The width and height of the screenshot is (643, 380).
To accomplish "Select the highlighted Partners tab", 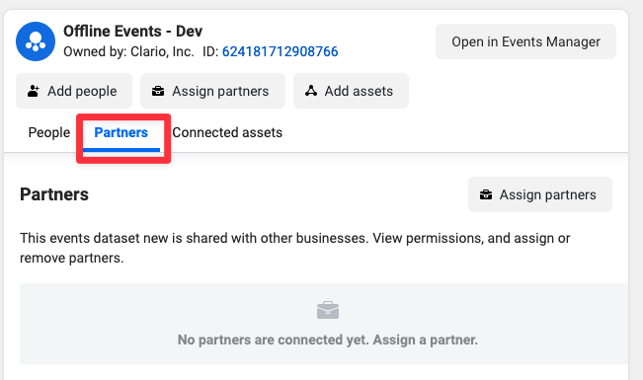I will pos(121,133).
